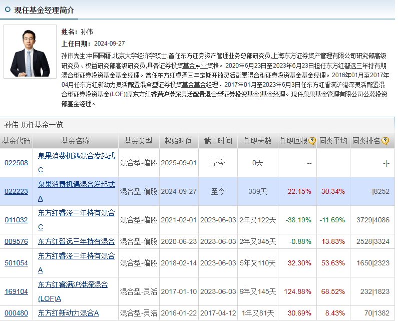The height and width of the screenshot is (325, 398).
Task: Click the 124.88% return cell
Action: (x=297, y=291)
